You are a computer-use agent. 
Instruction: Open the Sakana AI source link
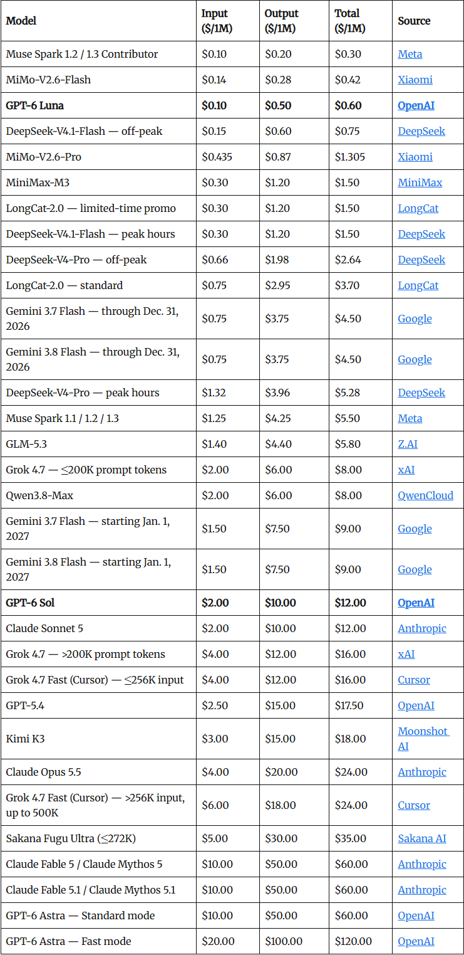(422, 838)
